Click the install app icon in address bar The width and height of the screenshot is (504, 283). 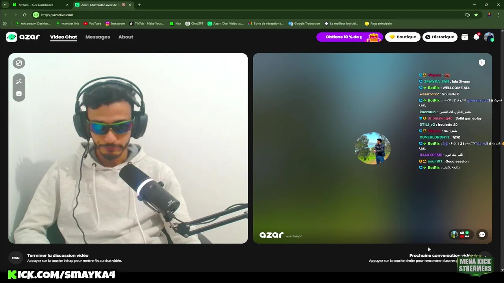(x=467, y=15)
